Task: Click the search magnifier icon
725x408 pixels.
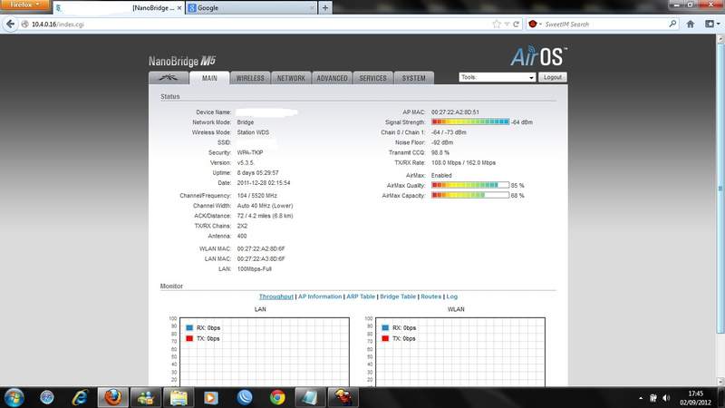Action: (x=672, y=24)
